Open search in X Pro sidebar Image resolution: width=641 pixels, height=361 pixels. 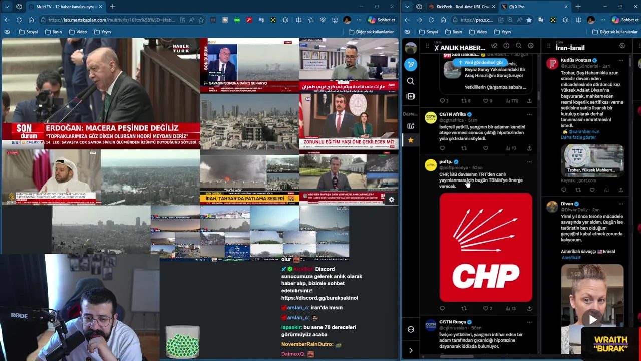click(411, 81)
